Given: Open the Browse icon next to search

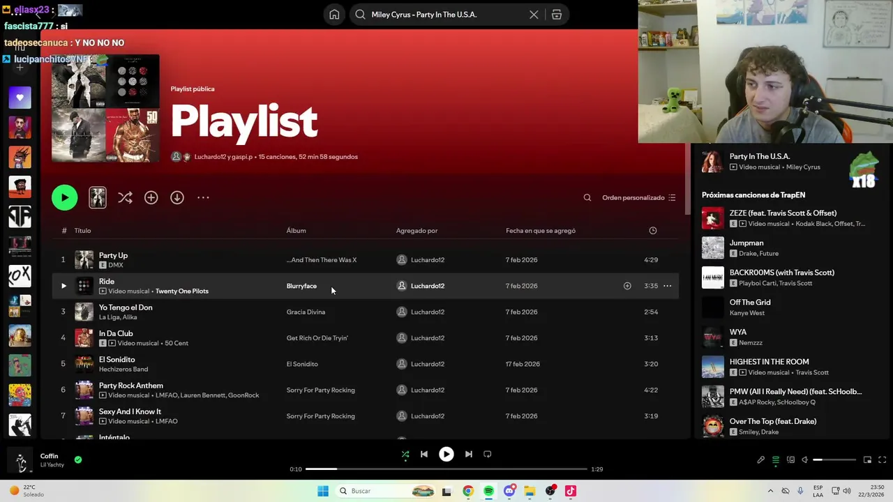Looking at the screenshot, I should (557, 15).
